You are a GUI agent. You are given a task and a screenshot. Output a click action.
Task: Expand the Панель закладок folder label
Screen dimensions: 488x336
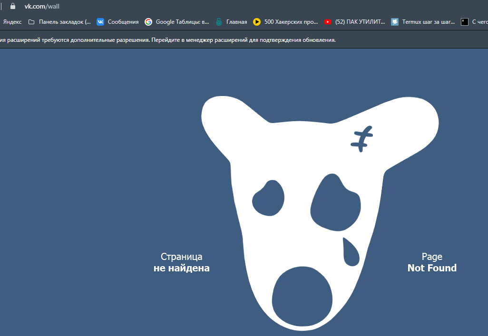pos(65,22)
